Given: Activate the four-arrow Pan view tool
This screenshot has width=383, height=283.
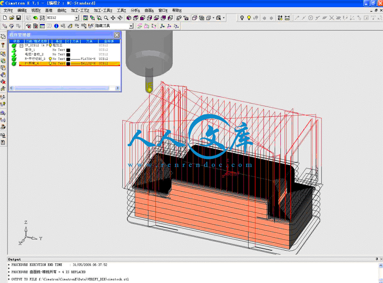Looking at the screenshot, I should pyautogui.click(x=113, y=18).
